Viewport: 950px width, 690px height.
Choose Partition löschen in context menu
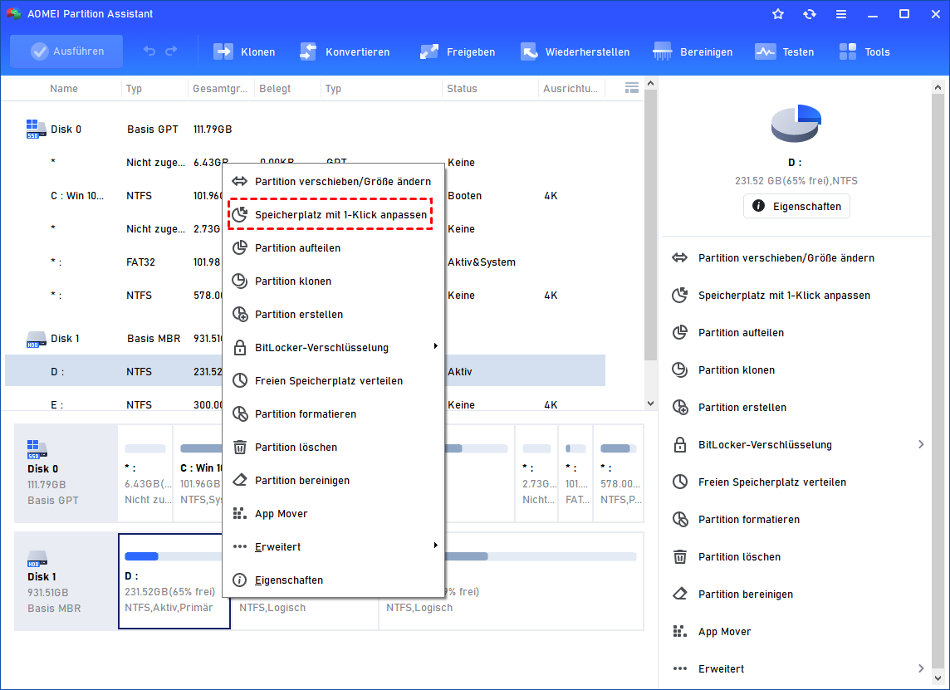point(333,447)
